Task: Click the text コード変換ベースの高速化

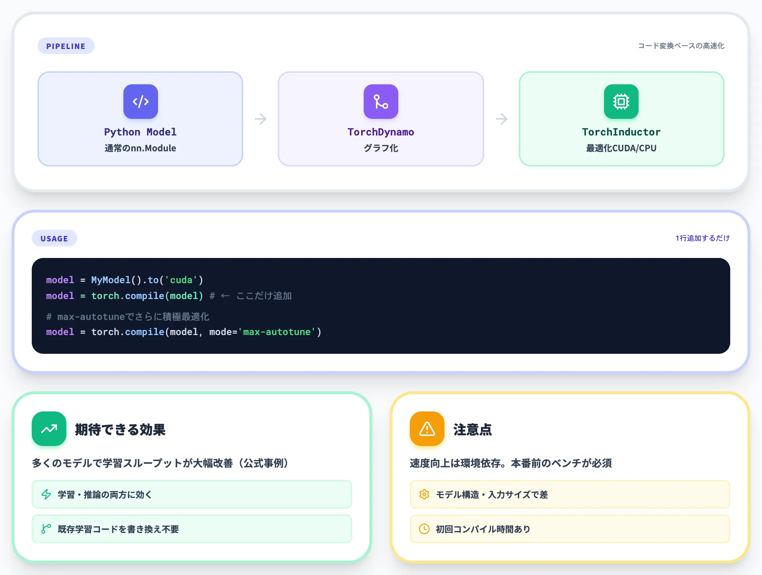Action: tap(681, 46)
